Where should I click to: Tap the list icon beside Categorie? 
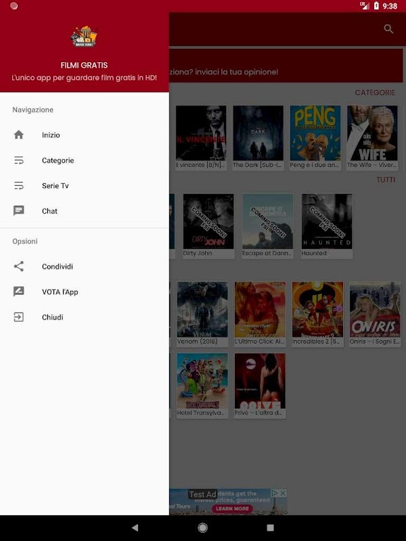tap(19, 160)
